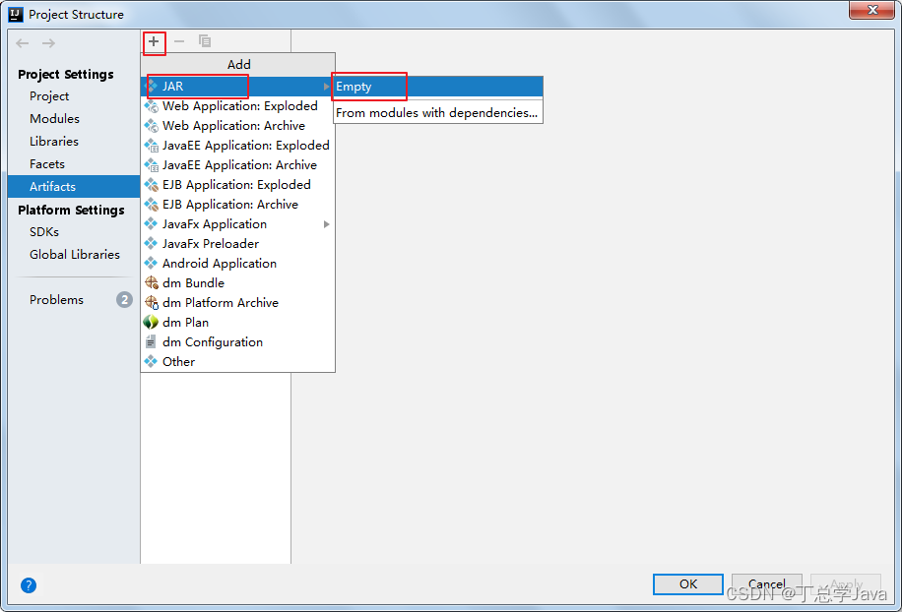Click the Web Application: Exploded icon
The image size is (902, 612).
(x=151, y=105)
